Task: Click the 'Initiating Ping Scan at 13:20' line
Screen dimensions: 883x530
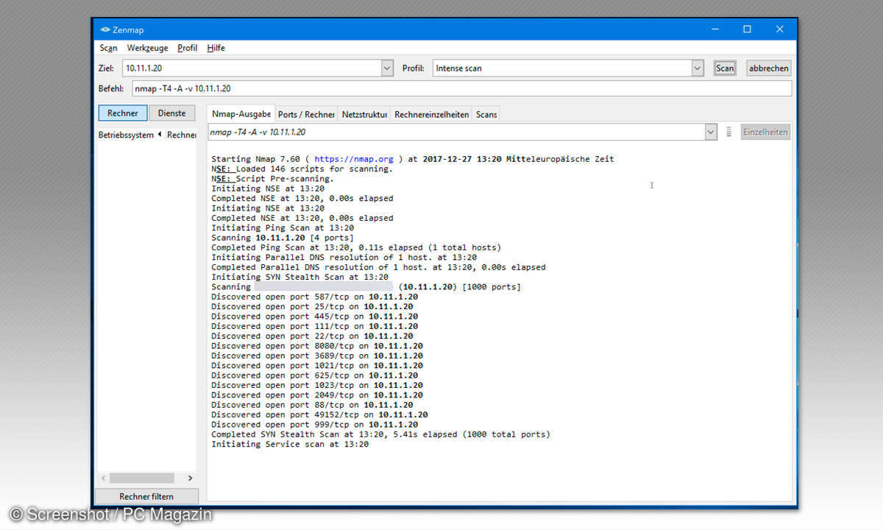Action: pos(283,228)
